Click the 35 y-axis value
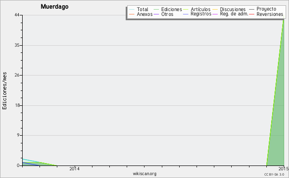Screen dimensions: 289x178 (17, 45)
